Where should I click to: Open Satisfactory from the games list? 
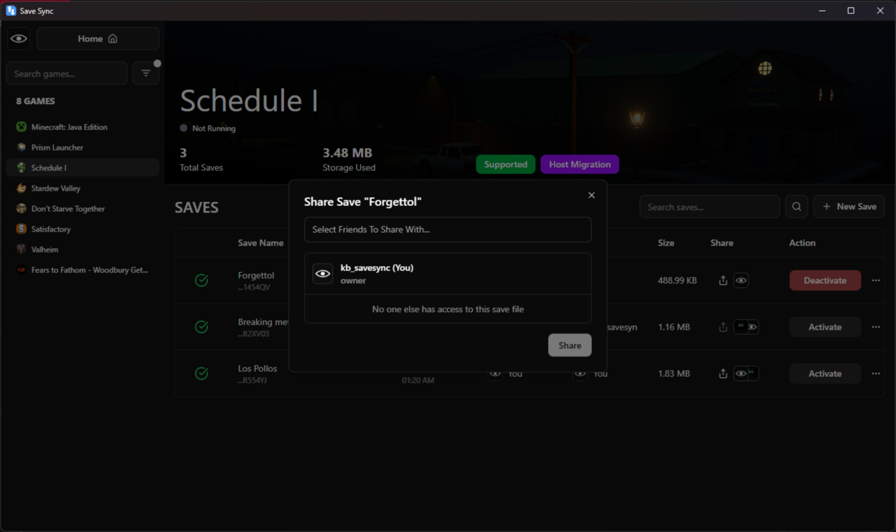(x=82, y=229)
